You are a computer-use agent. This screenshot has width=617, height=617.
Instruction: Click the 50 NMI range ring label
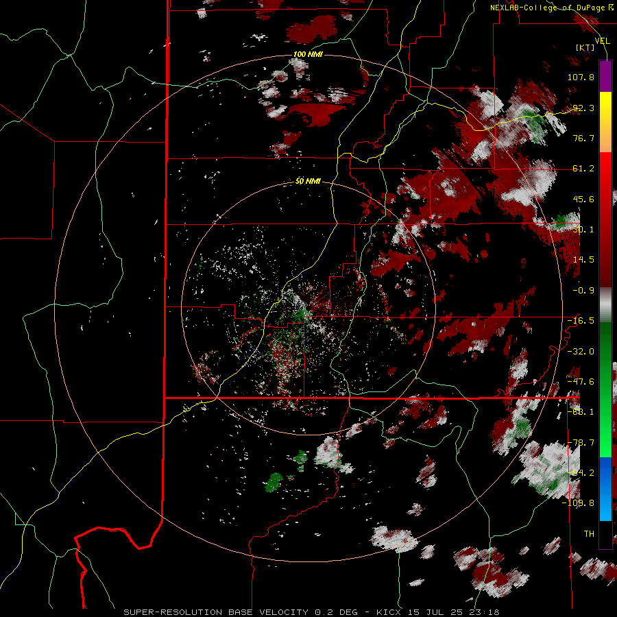pos(308,182)
